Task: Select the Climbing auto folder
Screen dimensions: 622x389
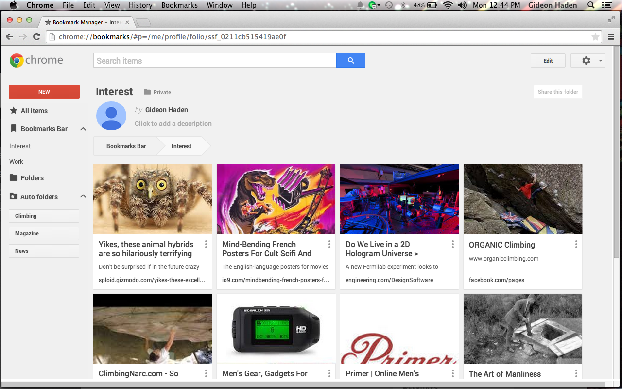Action: click(x=44, y=216)
